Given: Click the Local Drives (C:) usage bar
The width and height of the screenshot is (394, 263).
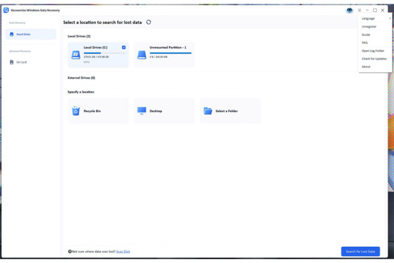Looking at the screenshot, I should (x=104, y=53).
